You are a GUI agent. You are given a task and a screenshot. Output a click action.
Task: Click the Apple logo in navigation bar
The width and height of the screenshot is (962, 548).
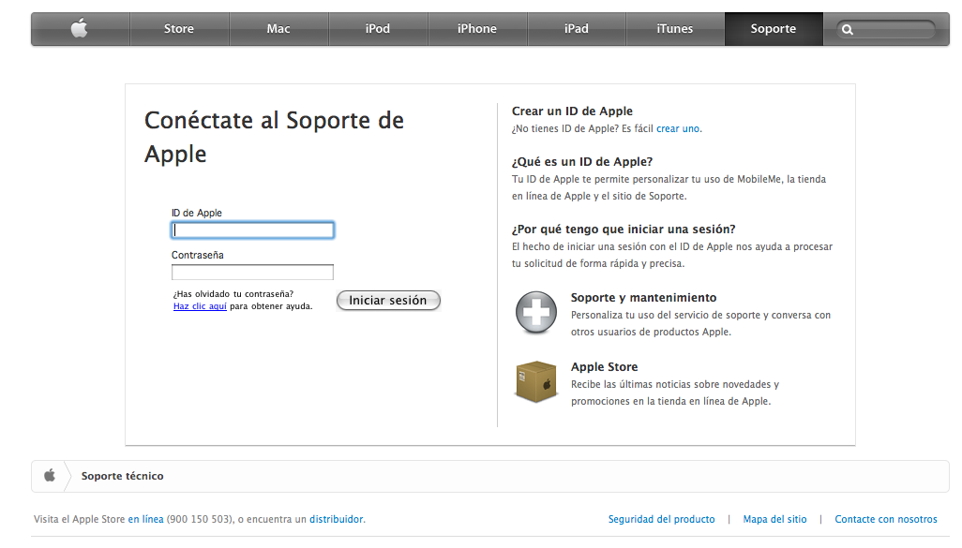pos(79,28)
